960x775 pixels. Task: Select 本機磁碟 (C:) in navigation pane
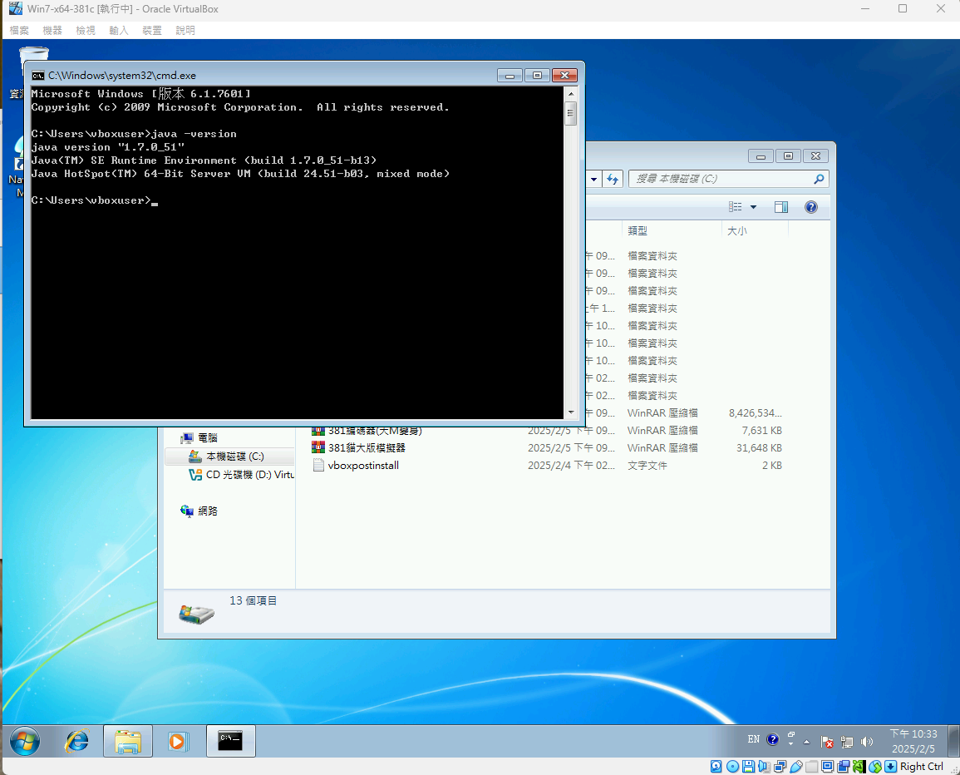pos(235,457)
